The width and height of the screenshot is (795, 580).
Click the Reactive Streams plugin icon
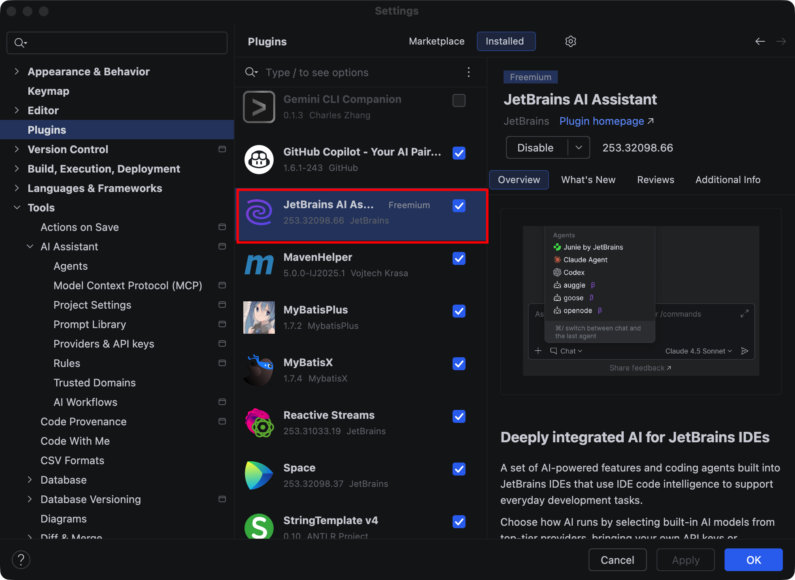[259, 423]
